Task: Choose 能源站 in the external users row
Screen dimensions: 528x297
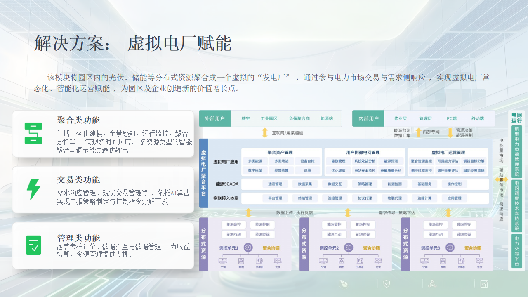Action: tap(327, 118)
